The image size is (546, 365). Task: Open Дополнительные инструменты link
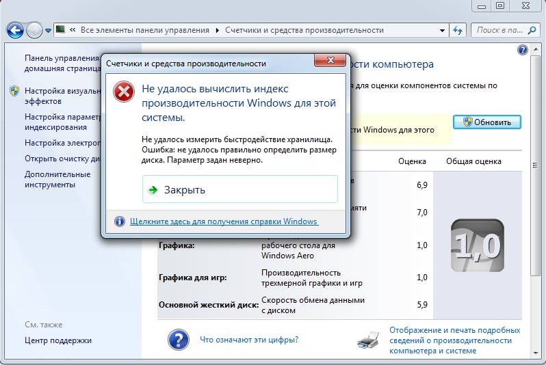pyautogui.click(x=57, y=179)
